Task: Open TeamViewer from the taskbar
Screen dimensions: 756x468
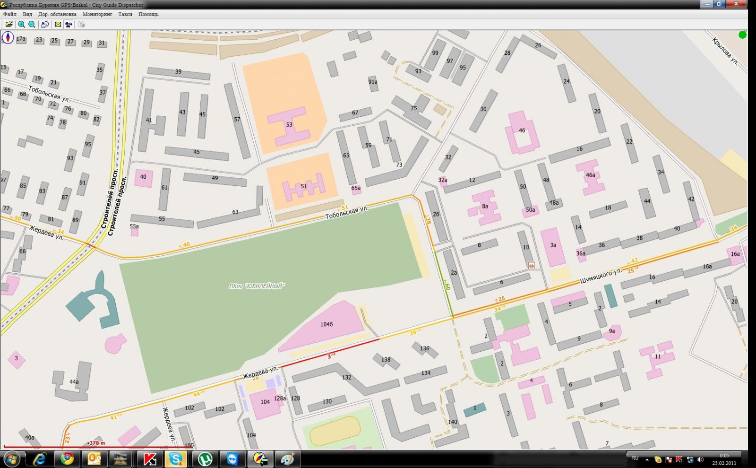Action: pyautogui.click(x=233, y=459)
